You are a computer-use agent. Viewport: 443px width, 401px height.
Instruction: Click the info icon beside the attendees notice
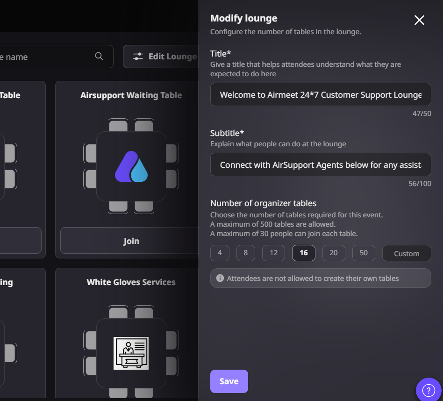click(x=220, y=278)
